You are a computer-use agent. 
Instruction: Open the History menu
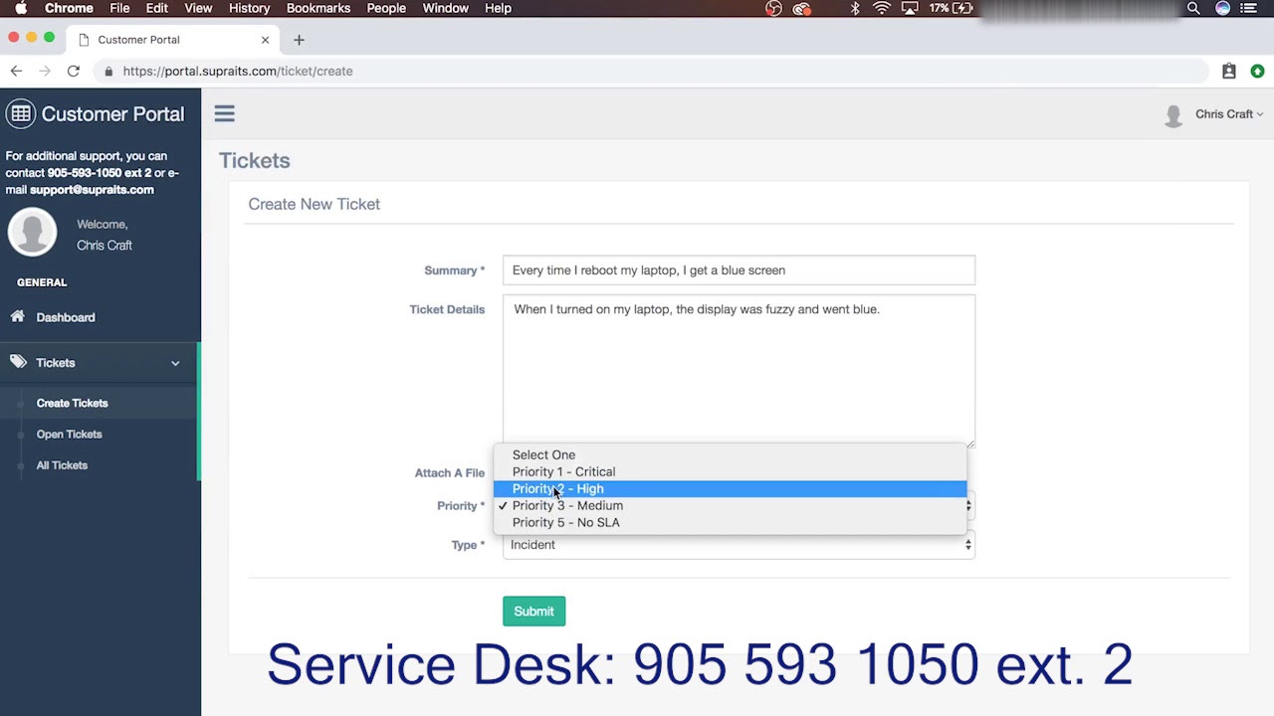coord(249,8)
